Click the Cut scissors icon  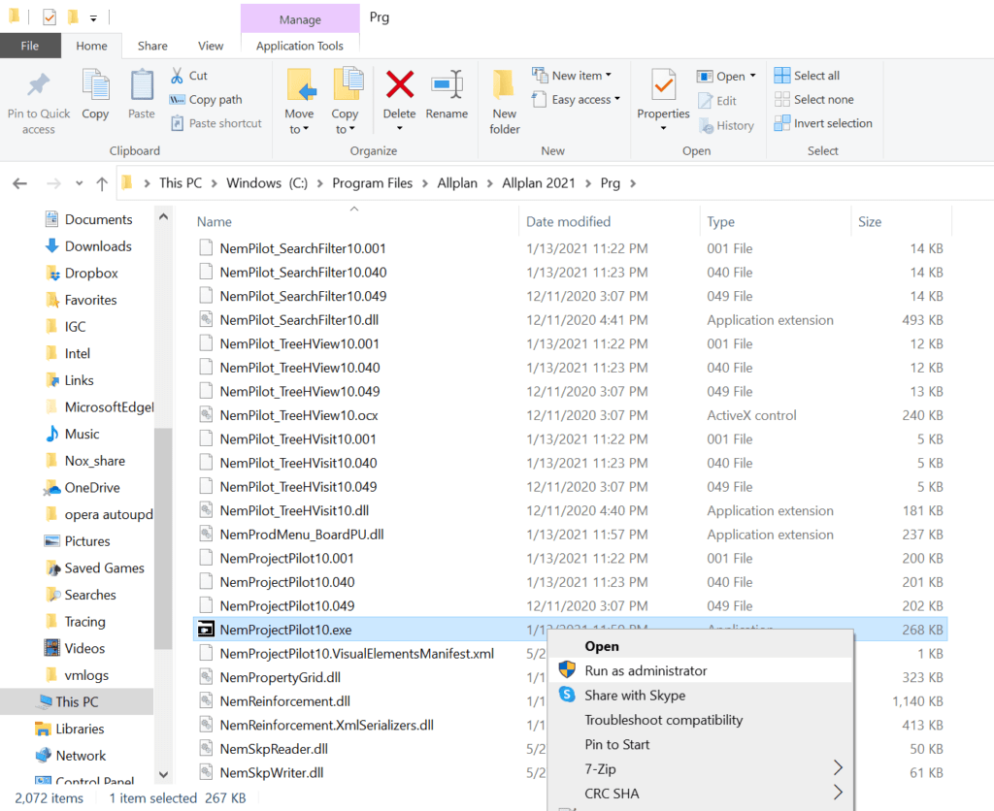(177, 76)
